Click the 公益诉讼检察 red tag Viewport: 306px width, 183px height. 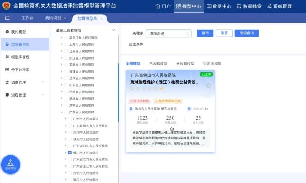(x=140, y=101)
